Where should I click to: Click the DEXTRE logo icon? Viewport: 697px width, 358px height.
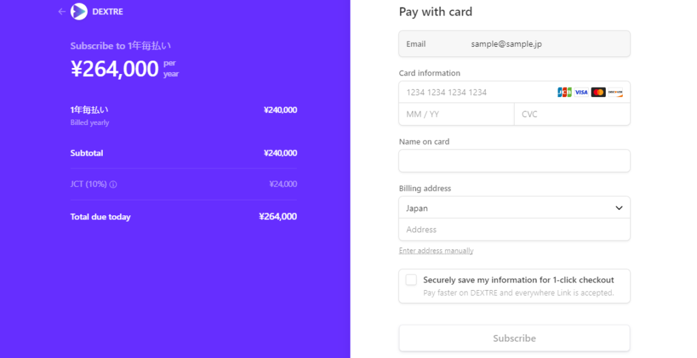click(79, 12)
